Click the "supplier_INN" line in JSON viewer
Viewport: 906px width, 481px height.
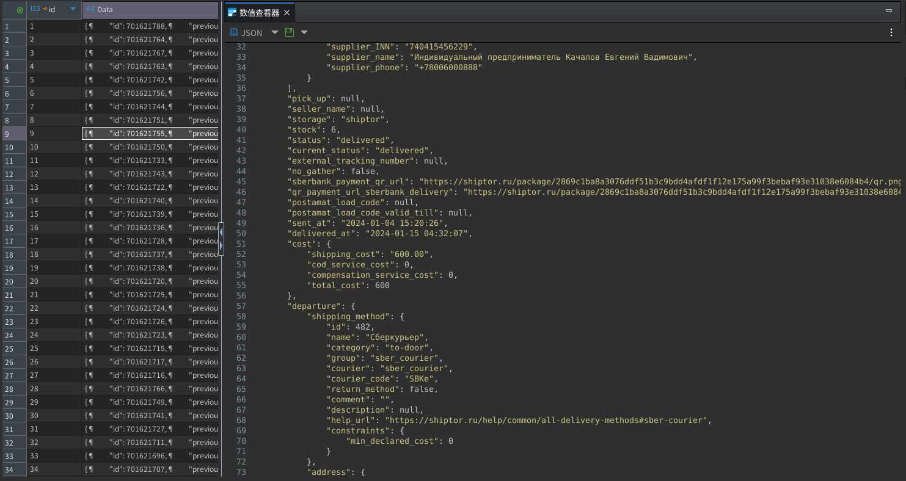[x=401, y=46]
